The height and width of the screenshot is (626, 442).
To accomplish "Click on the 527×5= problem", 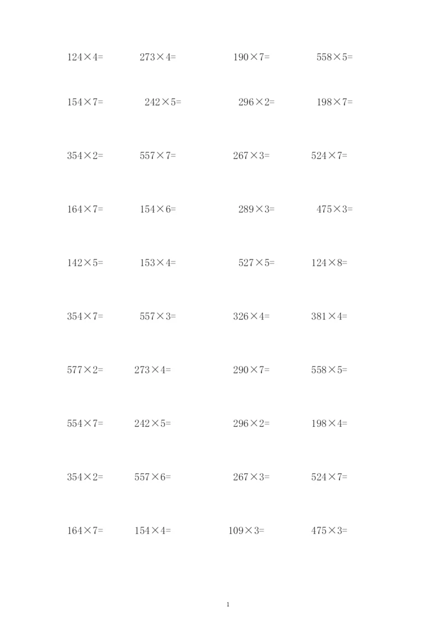I will tap(256, 263).
